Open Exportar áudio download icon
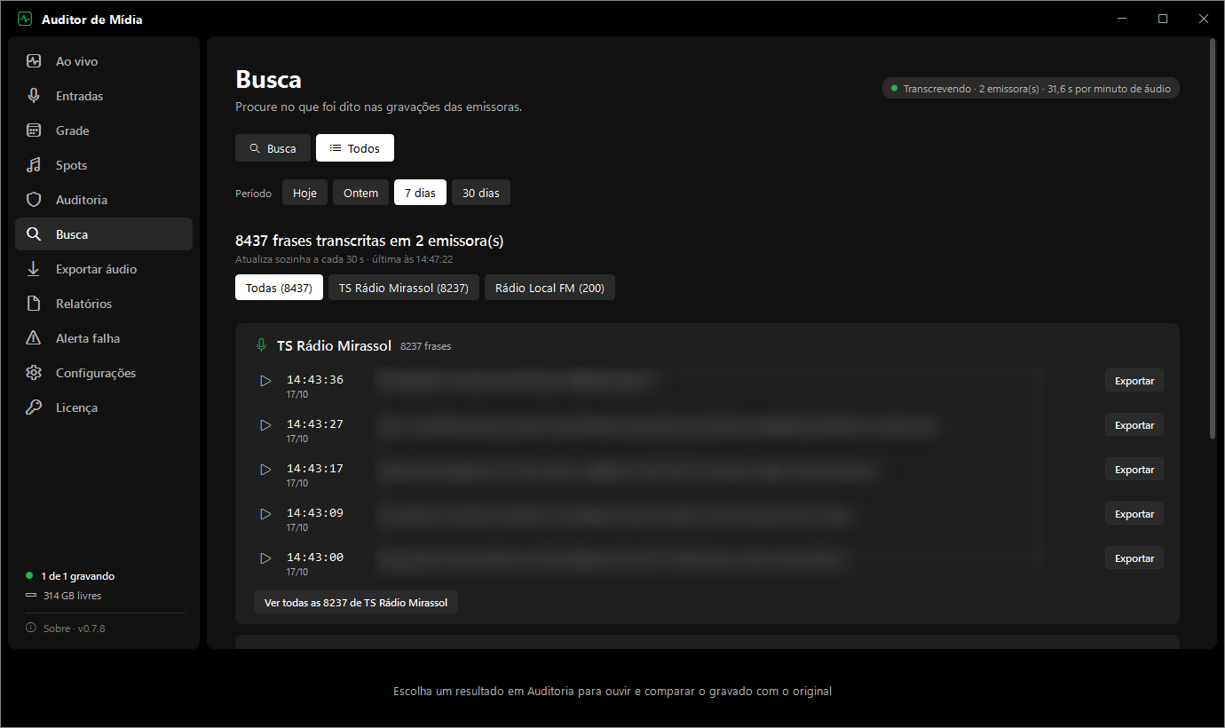Screen dimensions: 1225x728 (34, 269)
